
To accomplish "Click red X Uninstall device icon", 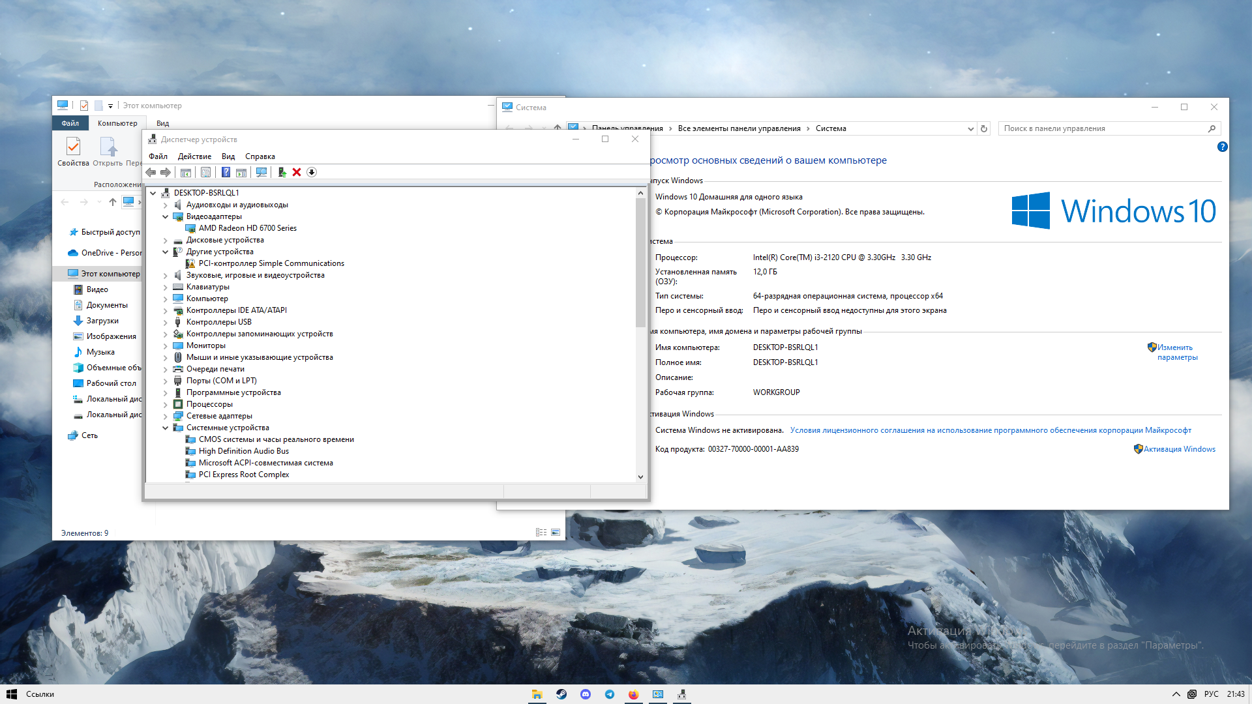I will point(297,172).
